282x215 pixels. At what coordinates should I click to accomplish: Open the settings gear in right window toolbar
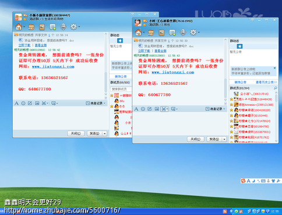(x=193, y=33)
